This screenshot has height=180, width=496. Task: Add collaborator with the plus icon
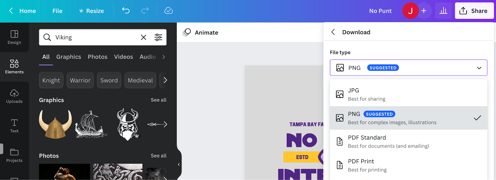point(424,11)
